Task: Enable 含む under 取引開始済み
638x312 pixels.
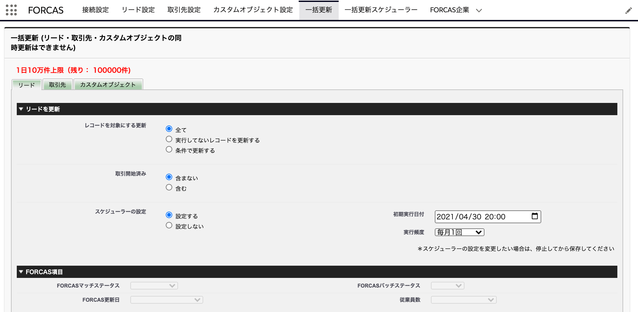Action: coord(169,187)
